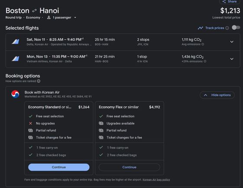Open the Korean Air bag policy link
This screenshot has height=188, width=243.
(156, 180)
